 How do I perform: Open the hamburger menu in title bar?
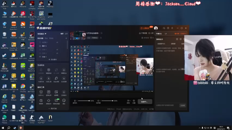172,28
